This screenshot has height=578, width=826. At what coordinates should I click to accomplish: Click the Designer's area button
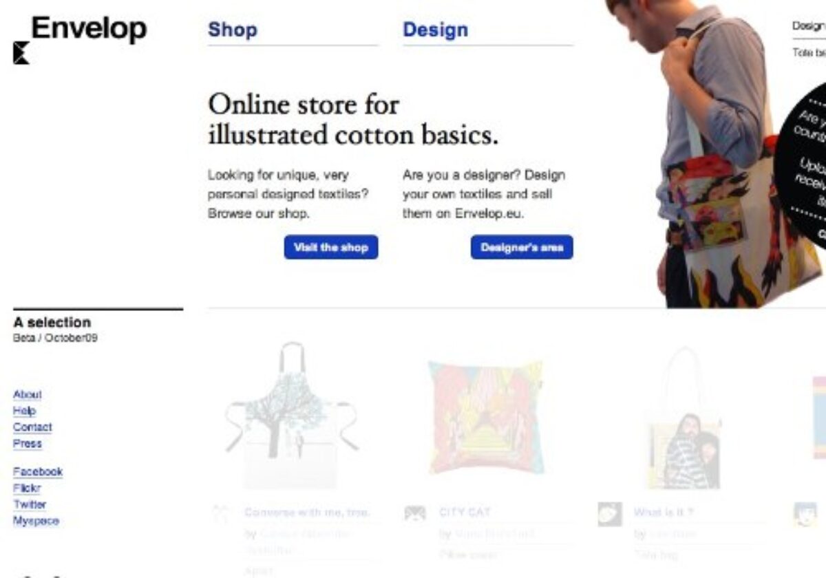522,248
